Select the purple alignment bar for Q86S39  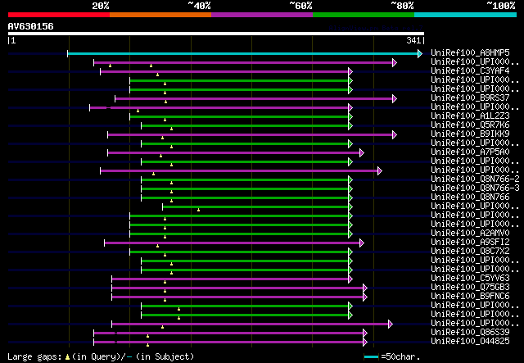pos(228,334)
